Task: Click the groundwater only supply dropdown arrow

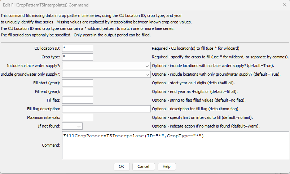Action: tap(147, 75)
